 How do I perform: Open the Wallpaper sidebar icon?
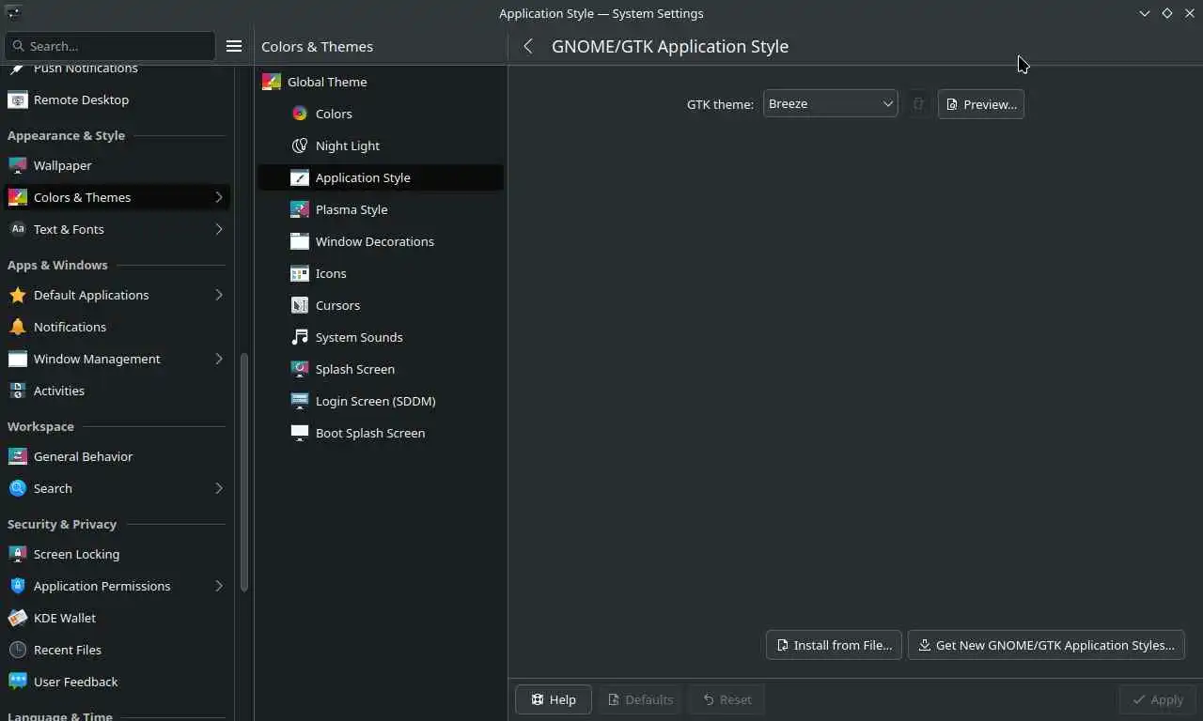pyautogui.click(x=17, y=165)
